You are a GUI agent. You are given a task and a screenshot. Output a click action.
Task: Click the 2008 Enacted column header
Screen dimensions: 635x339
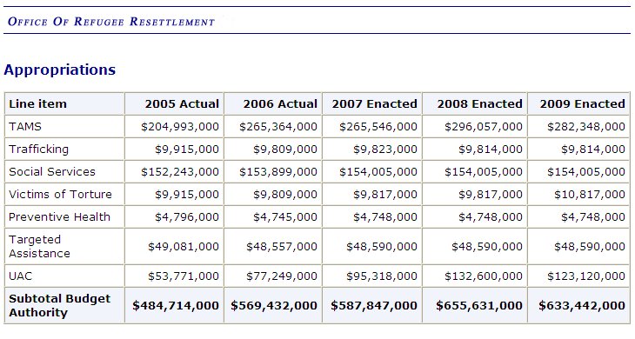(x=480, y=104)
